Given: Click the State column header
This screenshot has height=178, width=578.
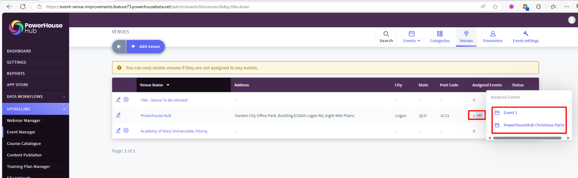Looking at the screenshot, I should pos(423,85).
